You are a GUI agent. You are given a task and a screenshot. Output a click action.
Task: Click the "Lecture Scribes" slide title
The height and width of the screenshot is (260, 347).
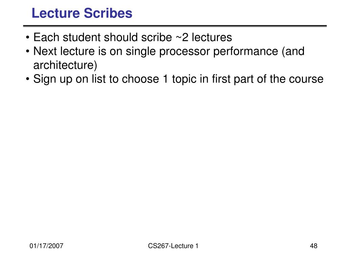point(82,14)
